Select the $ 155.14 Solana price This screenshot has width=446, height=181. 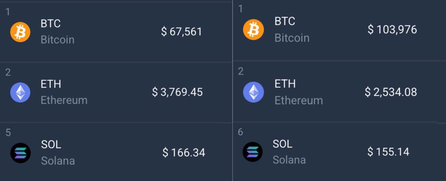click(x=388, y=152)
